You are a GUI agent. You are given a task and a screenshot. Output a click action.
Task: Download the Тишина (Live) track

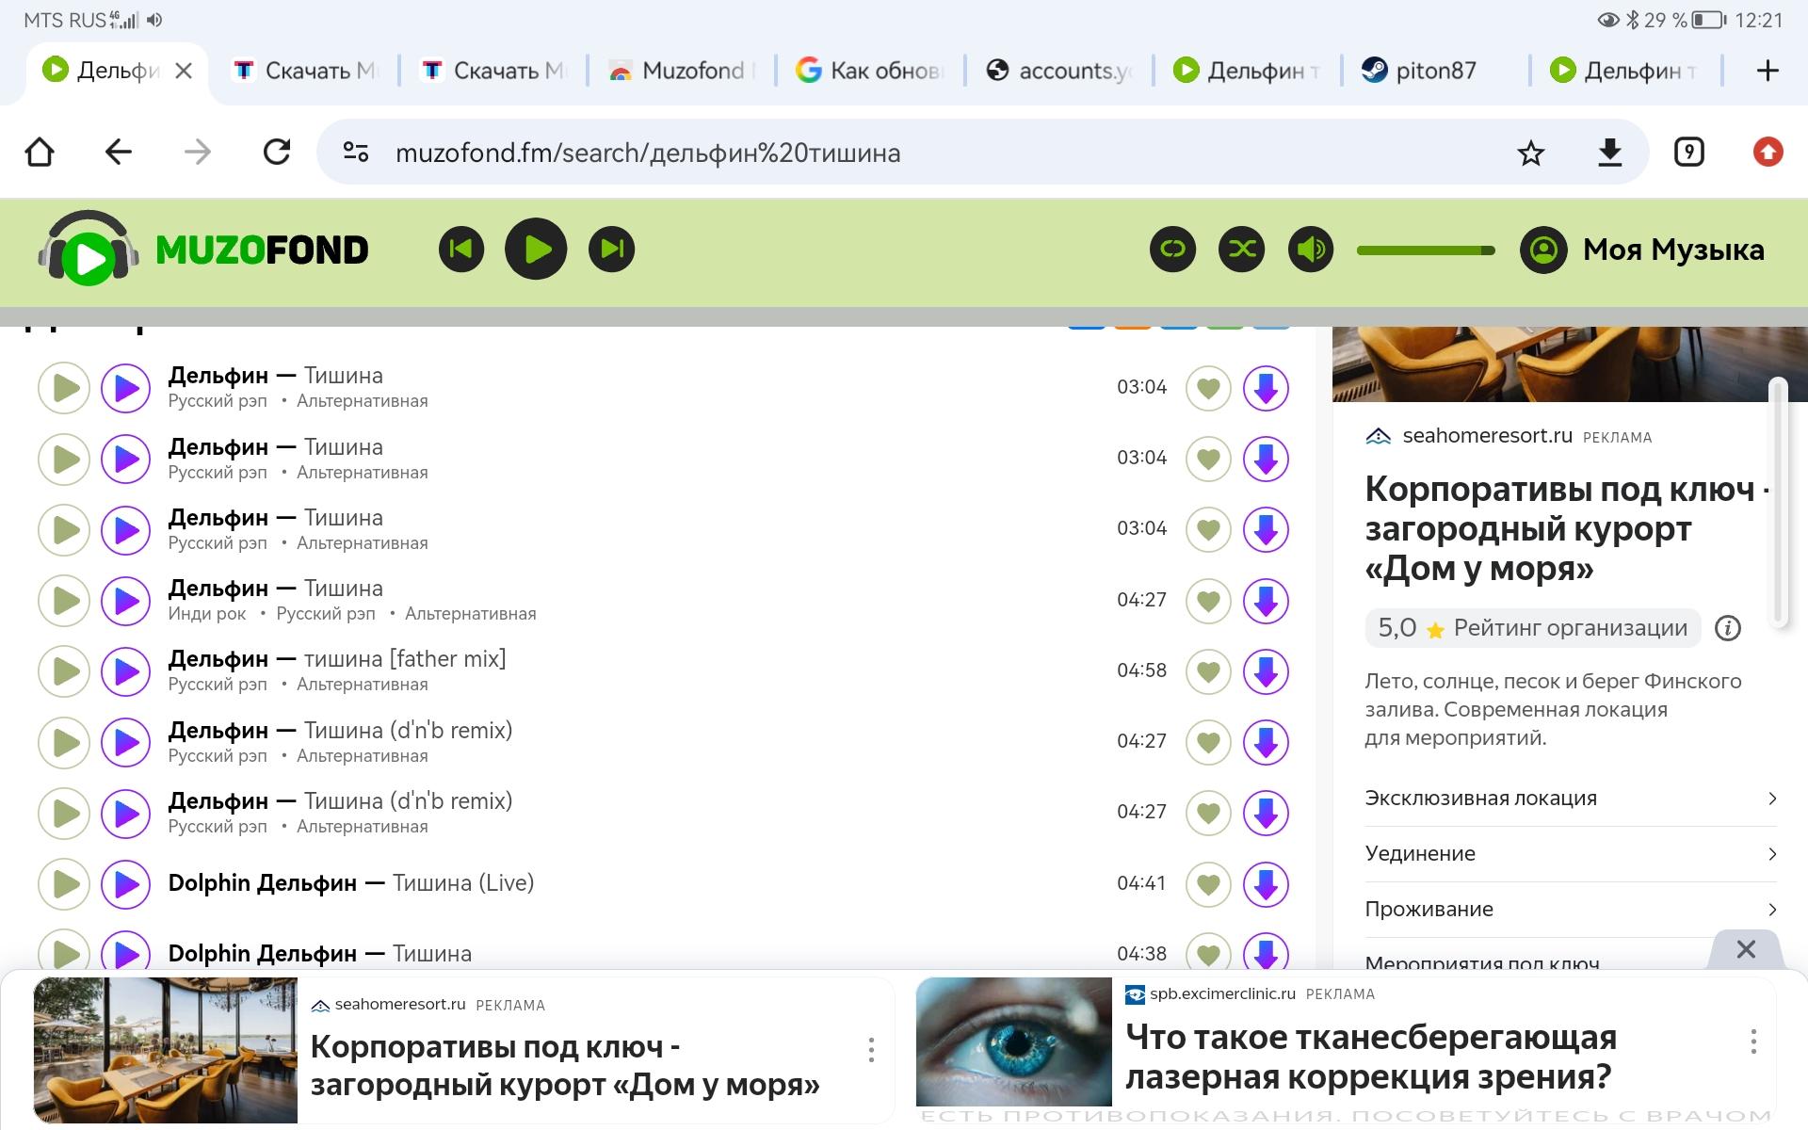click(1266, 884)
